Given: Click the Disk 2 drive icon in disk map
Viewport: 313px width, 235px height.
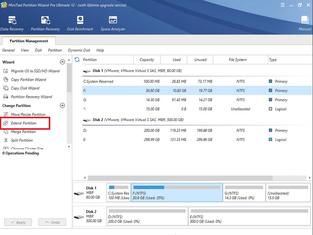Looking at the screenshot, I should [x=79, y=217].
